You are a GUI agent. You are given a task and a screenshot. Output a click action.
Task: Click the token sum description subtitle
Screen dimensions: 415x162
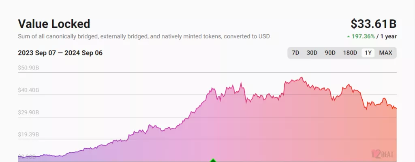144,36
